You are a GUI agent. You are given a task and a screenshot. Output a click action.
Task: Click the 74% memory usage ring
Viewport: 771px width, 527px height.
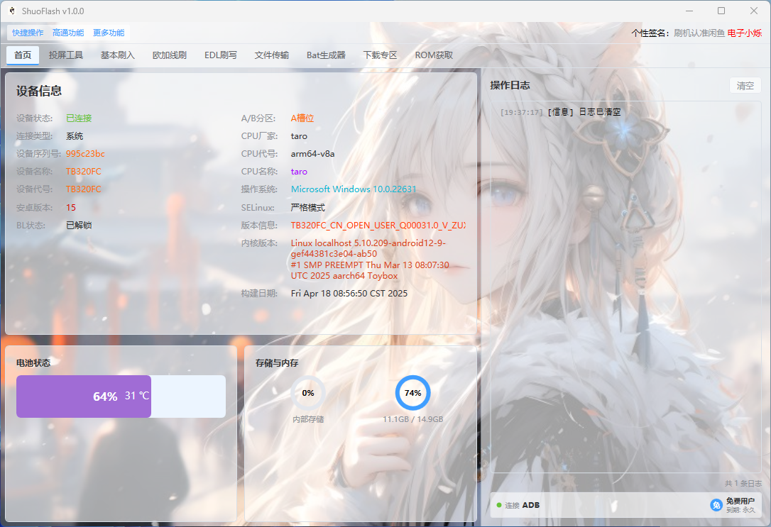coord(412,393)
